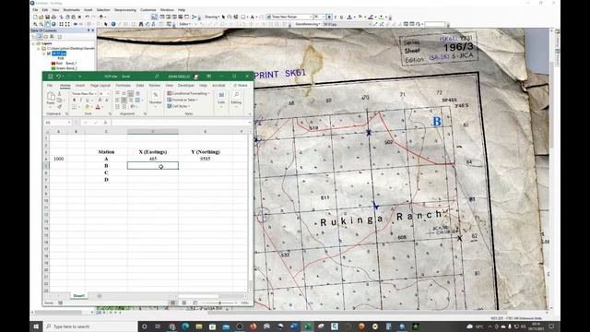
Task: Click the Excel zoom slider
Action: (x=220, y=302)
